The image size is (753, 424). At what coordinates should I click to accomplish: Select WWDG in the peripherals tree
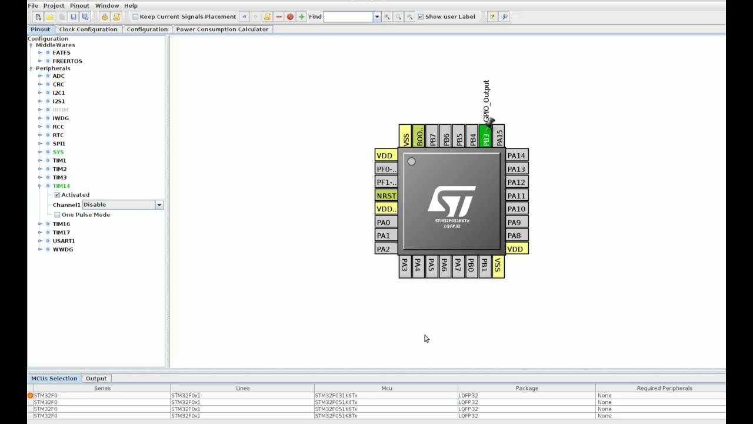point(63,250)
